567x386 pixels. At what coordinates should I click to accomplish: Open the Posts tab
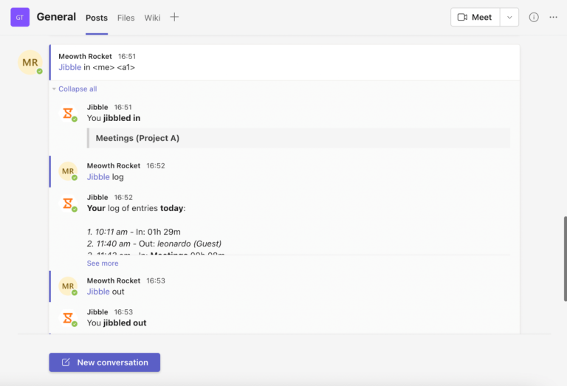(97, 18)
